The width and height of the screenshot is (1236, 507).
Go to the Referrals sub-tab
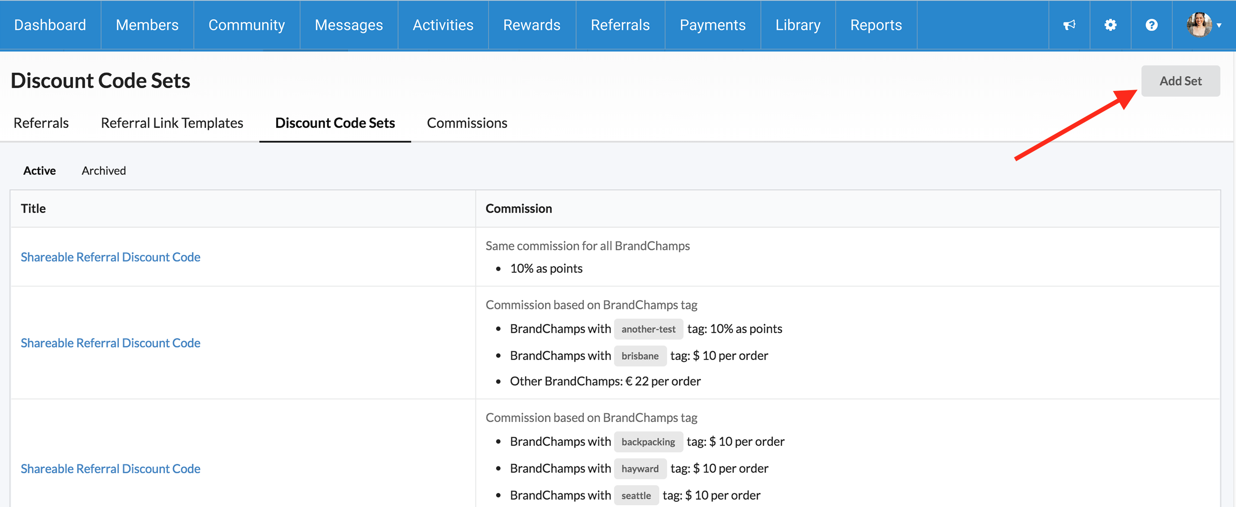41,123
